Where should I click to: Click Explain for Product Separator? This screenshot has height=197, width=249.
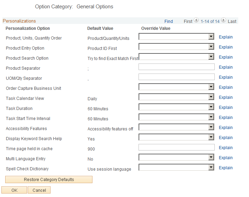tap(226, 67)
